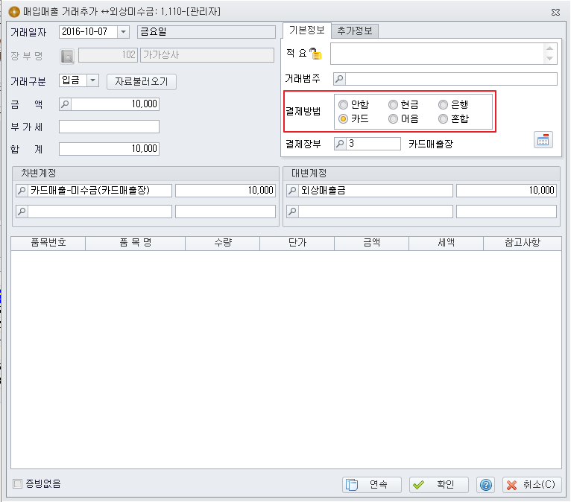Click the ledger name lookup book icon

[x=67, y=56]
